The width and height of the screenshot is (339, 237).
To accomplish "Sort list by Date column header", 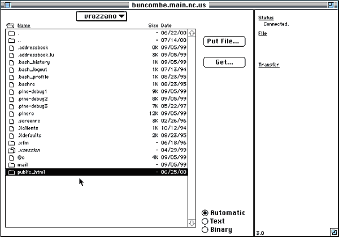I will click(x=166, y=25).
